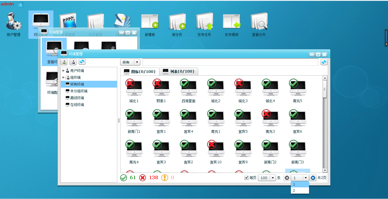
Task: Click the 查看终端 icon in back window
Action: 53,52
